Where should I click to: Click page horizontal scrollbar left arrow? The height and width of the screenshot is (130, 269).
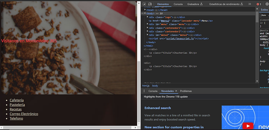point(1,128)
